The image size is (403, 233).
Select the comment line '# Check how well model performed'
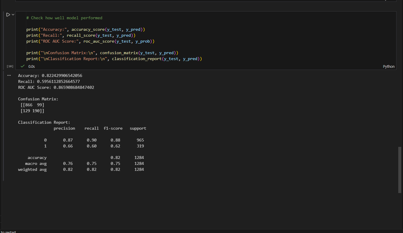64,18
